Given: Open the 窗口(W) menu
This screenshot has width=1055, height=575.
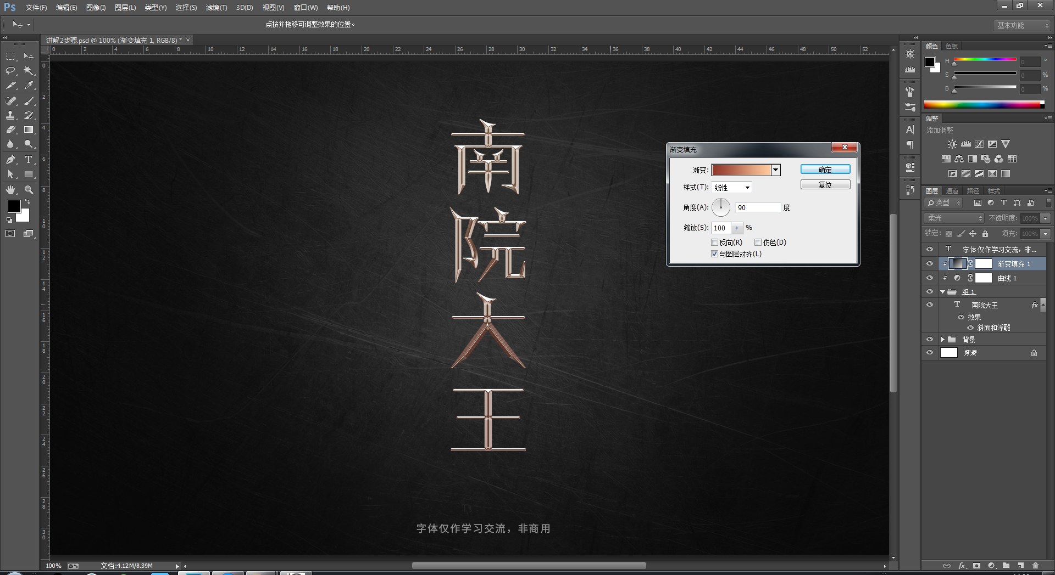Looking at the screenshot, I should (306, 8).
